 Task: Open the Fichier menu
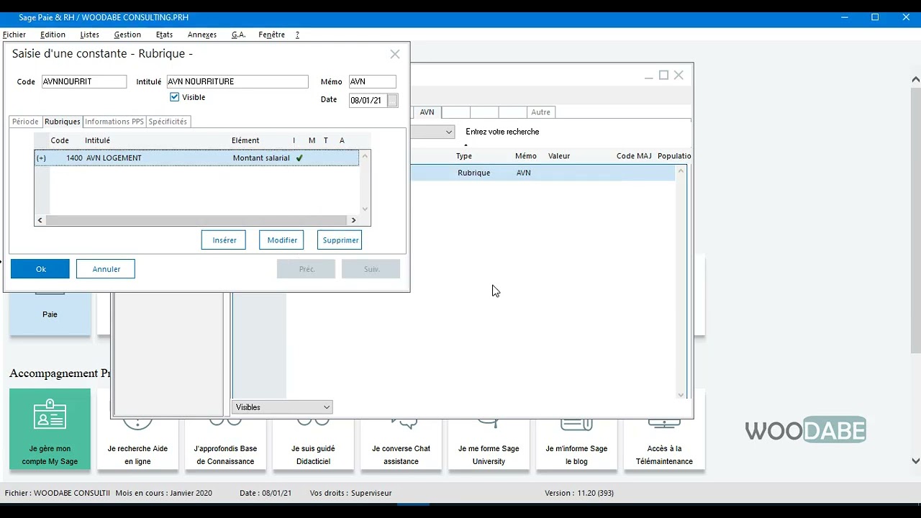(14, 35)
